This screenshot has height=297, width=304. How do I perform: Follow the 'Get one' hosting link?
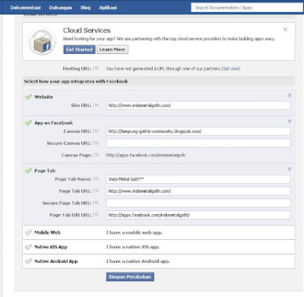[x=231, y=68]
